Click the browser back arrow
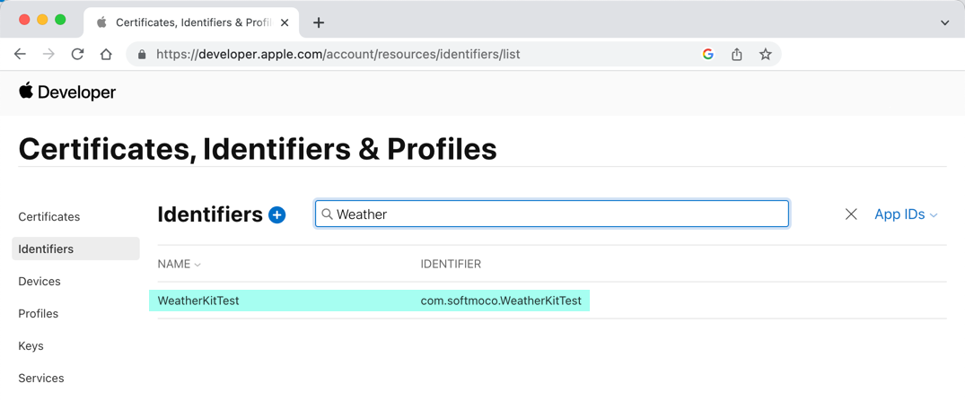965x401 pixels. 20,55
